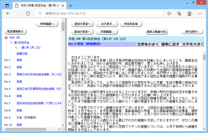
Task: Open a new browser tab
Action: pyautogui.click(x=70, y=6)
